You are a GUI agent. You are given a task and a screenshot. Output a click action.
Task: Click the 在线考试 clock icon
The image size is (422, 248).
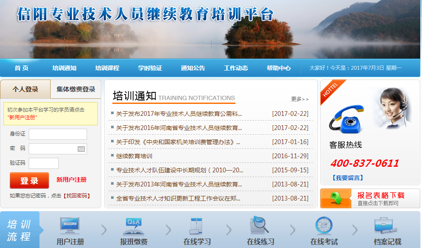(324, 225)
